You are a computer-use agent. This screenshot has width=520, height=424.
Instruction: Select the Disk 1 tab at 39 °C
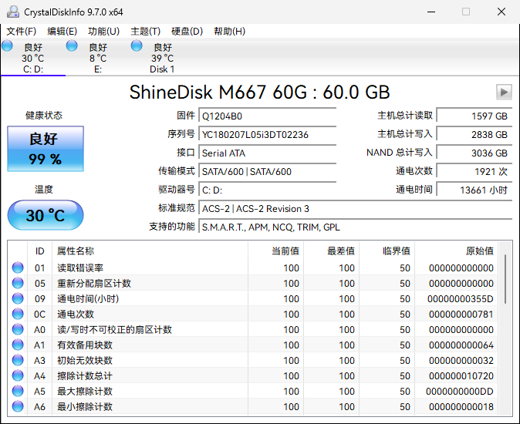(162, 58)
